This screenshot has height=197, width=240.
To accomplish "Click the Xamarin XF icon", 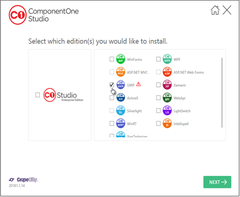I will 167,85.
